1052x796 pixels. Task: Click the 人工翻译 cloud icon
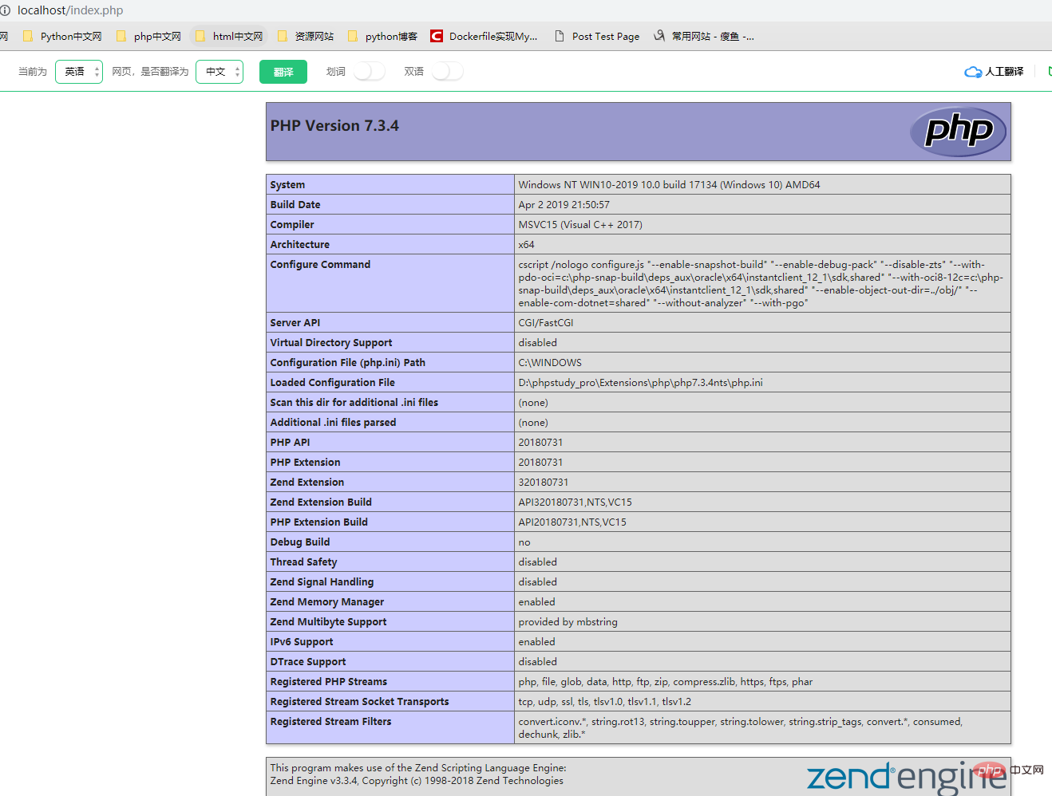coord(973,72)
